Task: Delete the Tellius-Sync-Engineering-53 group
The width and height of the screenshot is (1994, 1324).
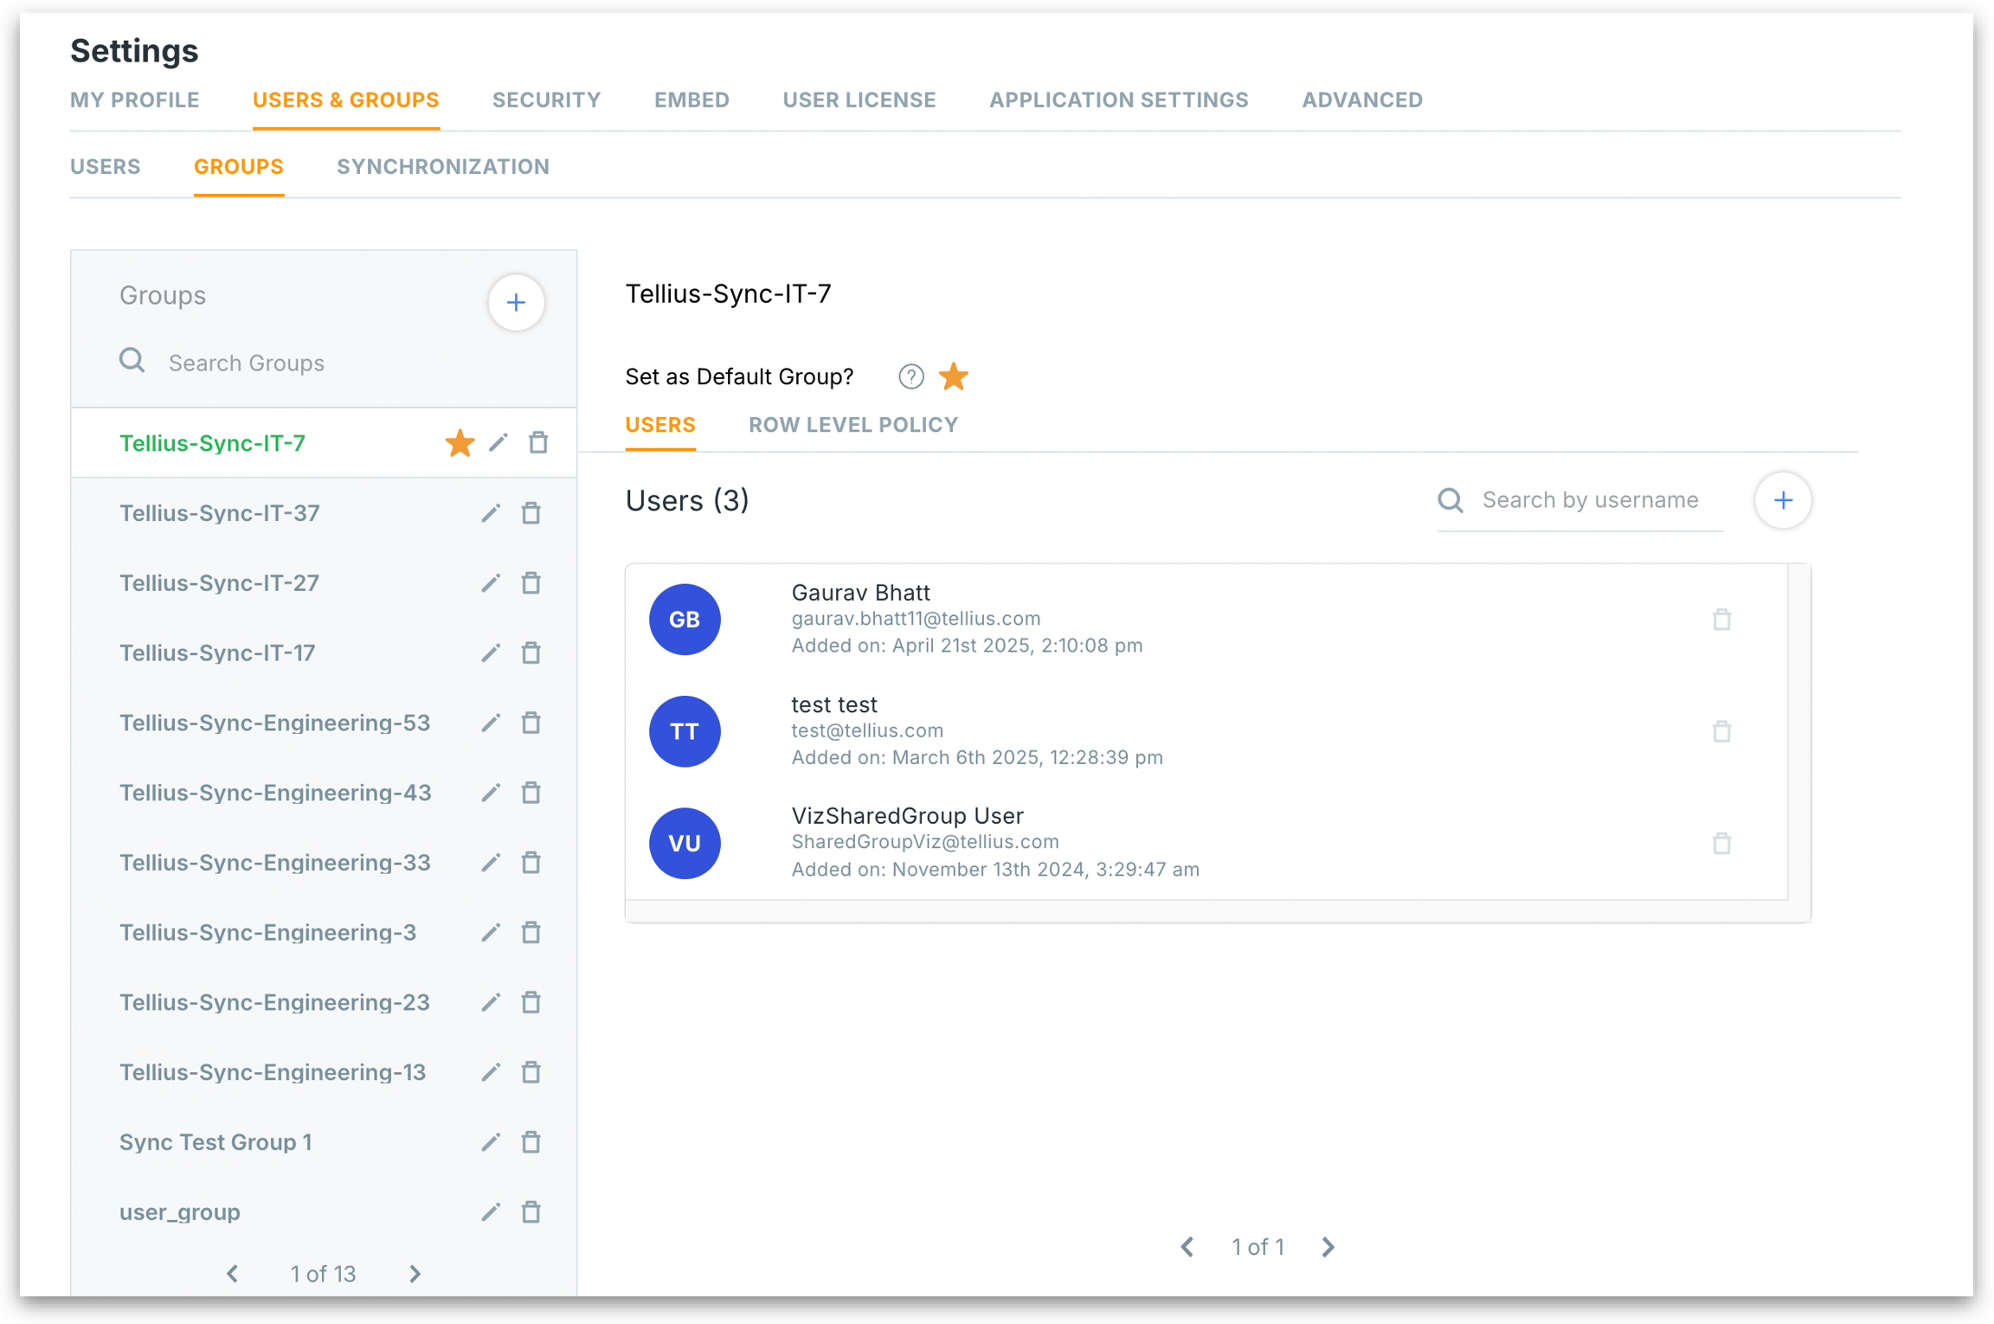Action: [x=531, y=723]
